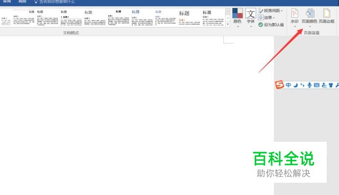The height and width of the screenshot is (195, 339).
Task: Open Sogou wrench toolbox icon
Action: [337, 85]
